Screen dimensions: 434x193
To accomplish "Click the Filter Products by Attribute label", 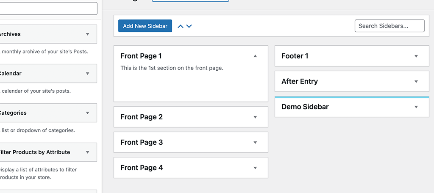I will coord(35,152).
